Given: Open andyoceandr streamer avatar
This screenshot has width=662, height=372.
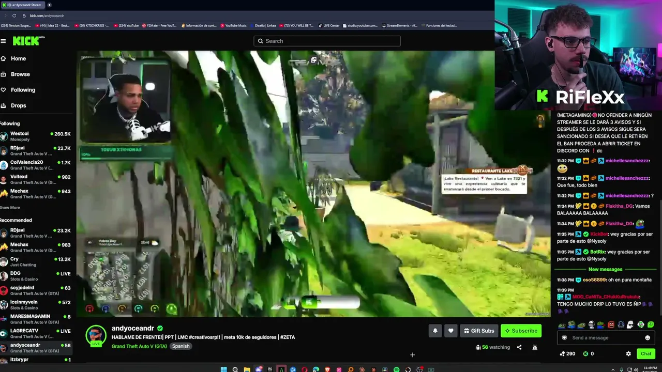Looking at the screenshot, I should coord(96,336).
